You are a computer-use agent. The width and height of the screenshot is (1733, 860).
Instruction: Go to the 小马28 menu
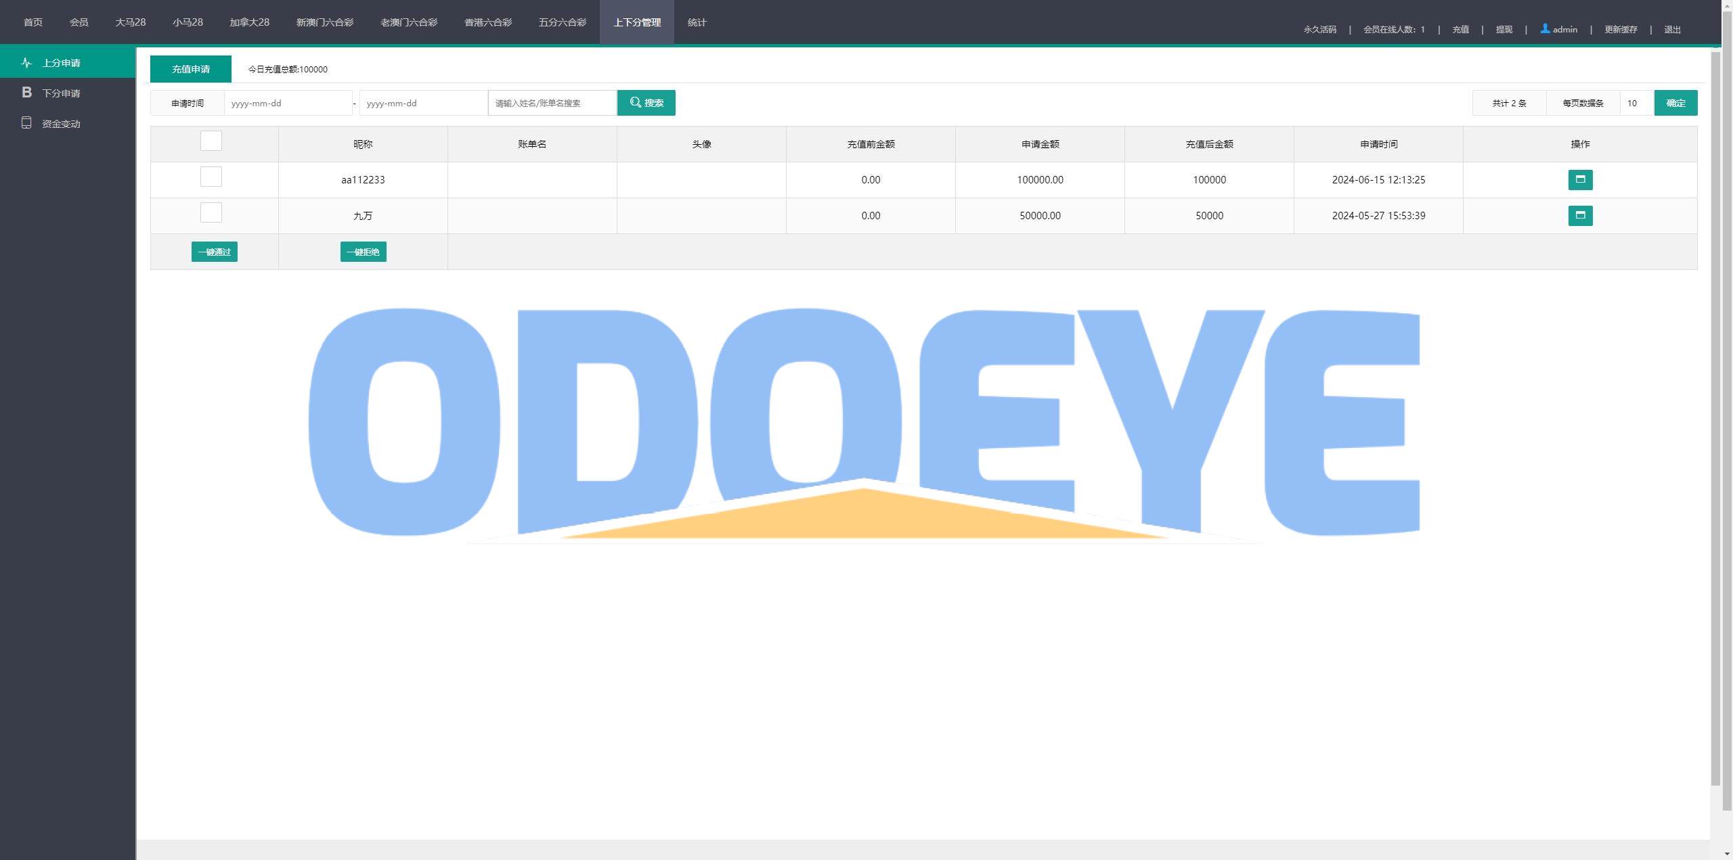[188, 22]
